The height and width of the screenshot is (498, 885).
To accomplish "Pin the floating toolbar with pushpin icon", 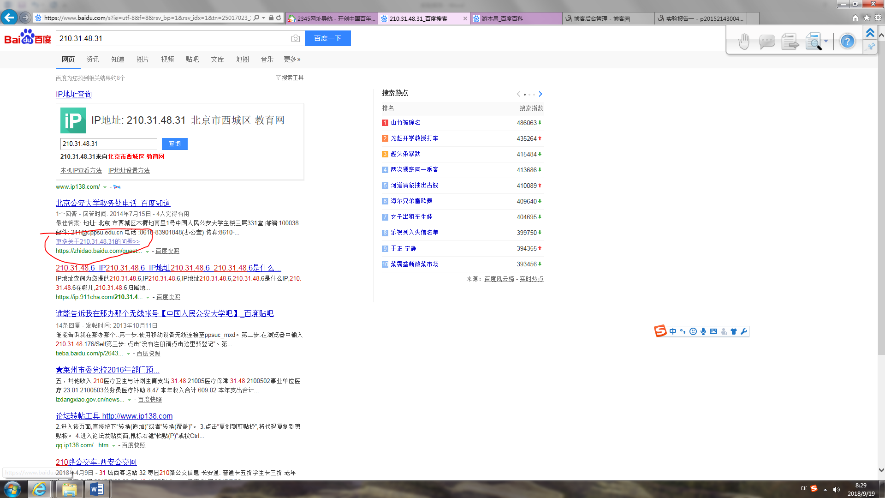I will [871, 46].
